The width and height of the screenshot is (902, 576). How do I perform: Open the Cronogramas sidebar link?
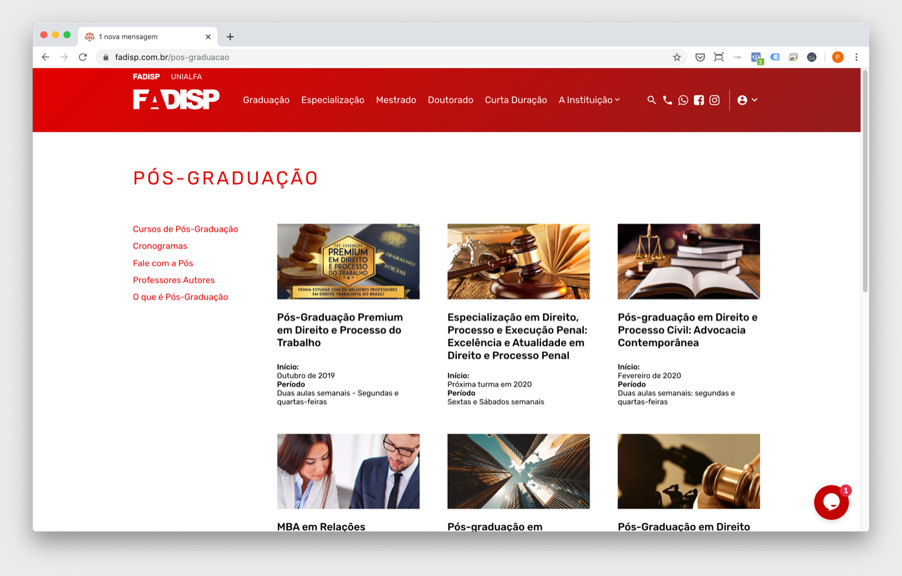[x=160, y=246]
